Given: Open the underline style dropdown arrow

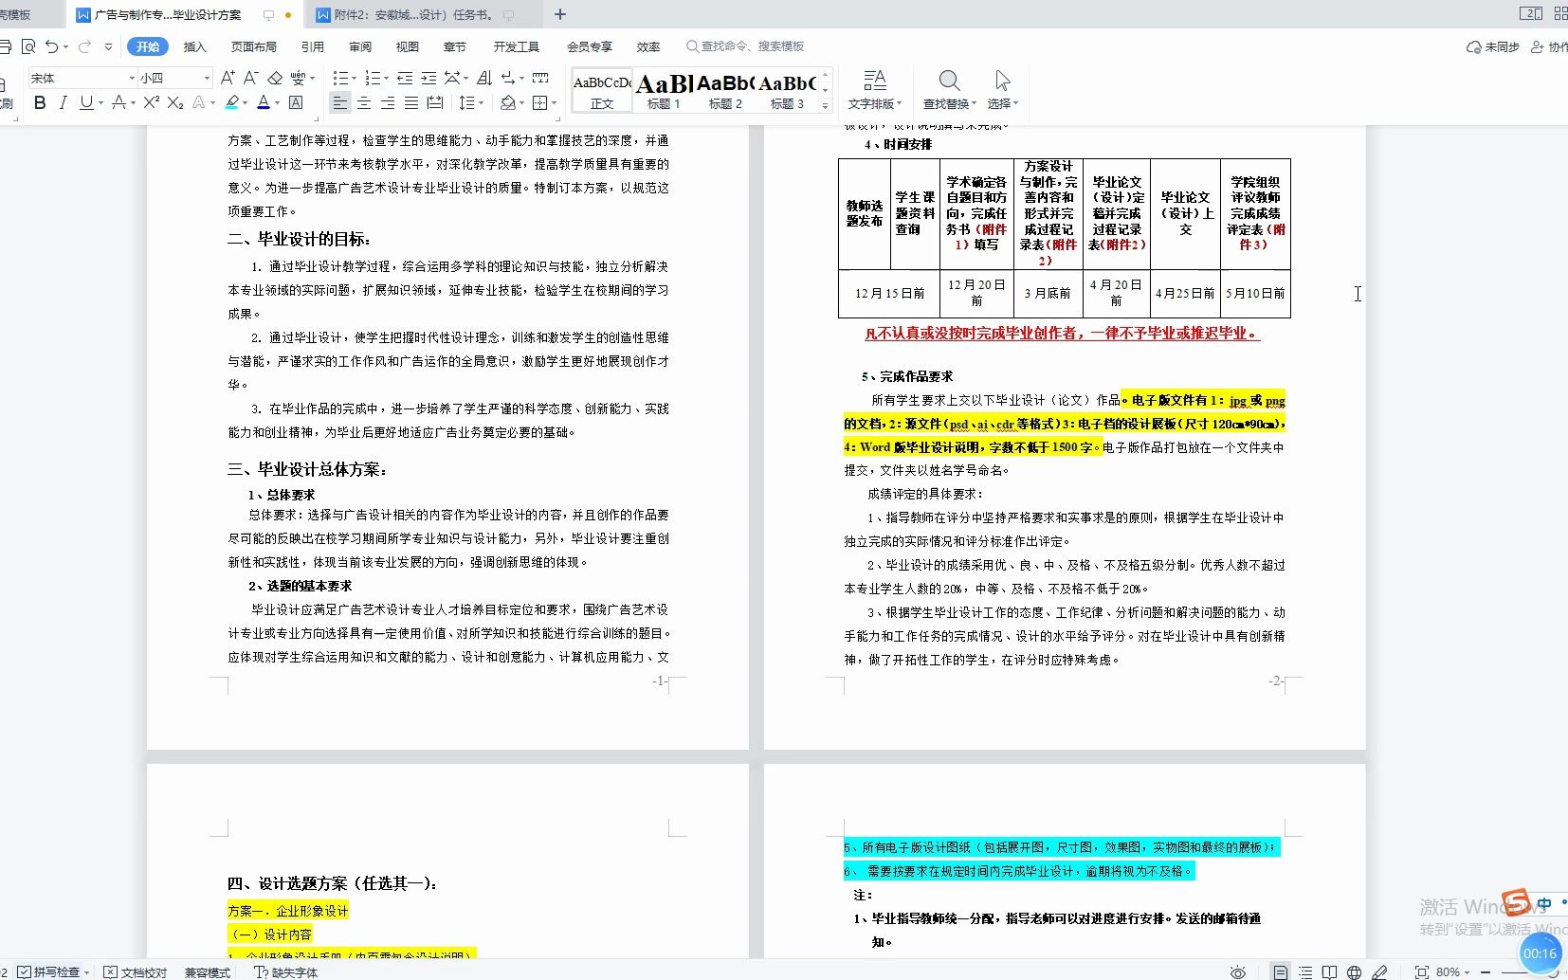Looking at the screenshot, I should click(100, 102).
